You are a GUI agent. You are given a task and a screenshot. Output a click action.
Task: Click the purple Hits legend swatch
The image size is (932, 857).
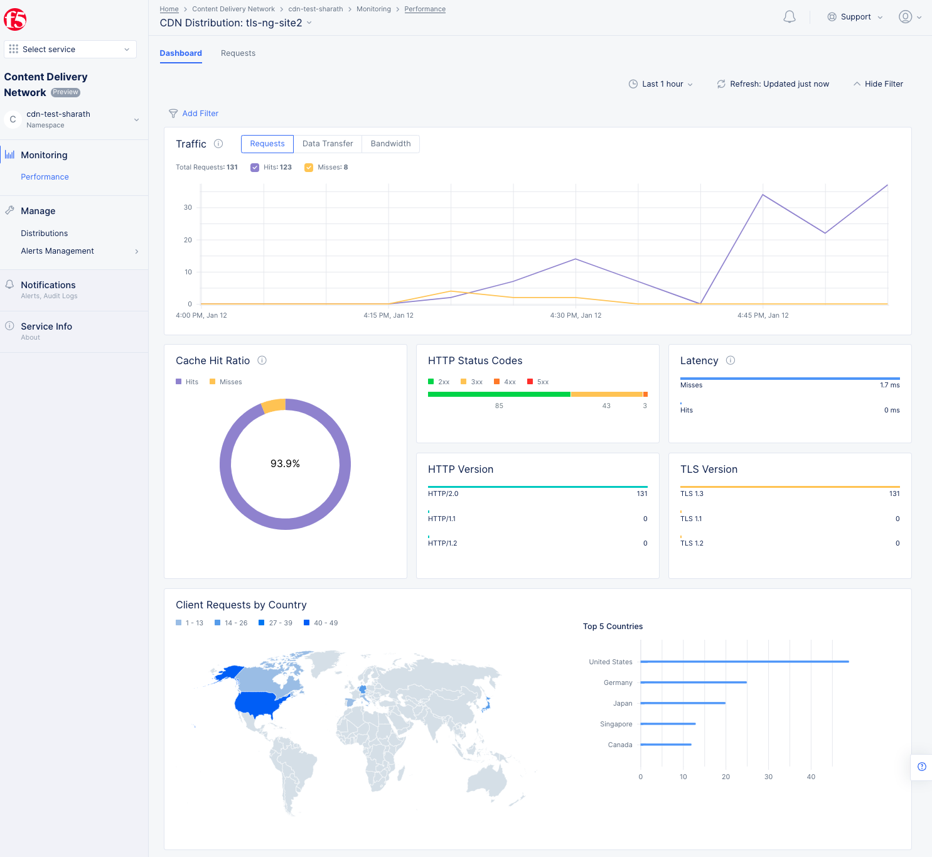tap(178, 382)
